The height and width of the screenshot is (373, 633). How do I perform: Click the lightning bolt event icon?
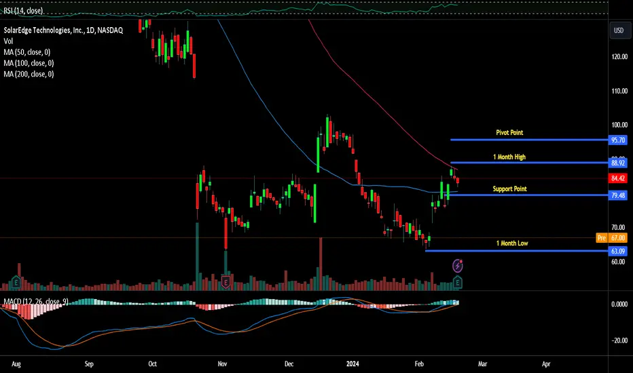point(457,266)
